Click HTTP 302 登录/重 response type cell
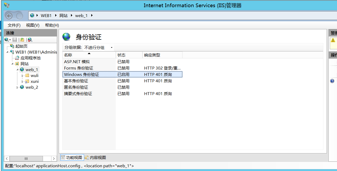 coord(162,68)
